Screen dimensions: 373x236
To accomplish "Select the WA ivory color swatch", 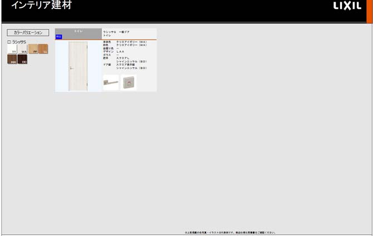I will (22, 49).
